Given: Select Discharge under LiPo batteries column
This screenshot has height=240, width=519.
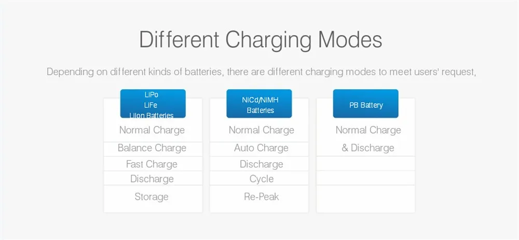Looking at the screenshot, I should click(153, 178).
